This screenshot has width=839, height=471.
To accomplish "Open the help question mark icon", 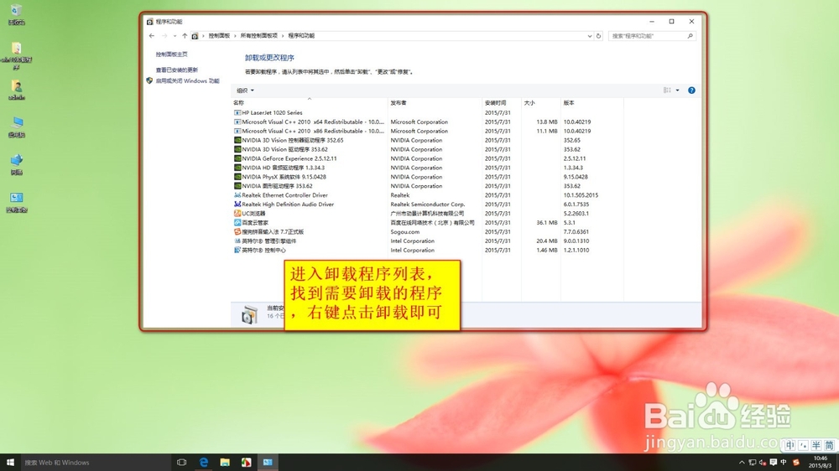I will point(691,91).
